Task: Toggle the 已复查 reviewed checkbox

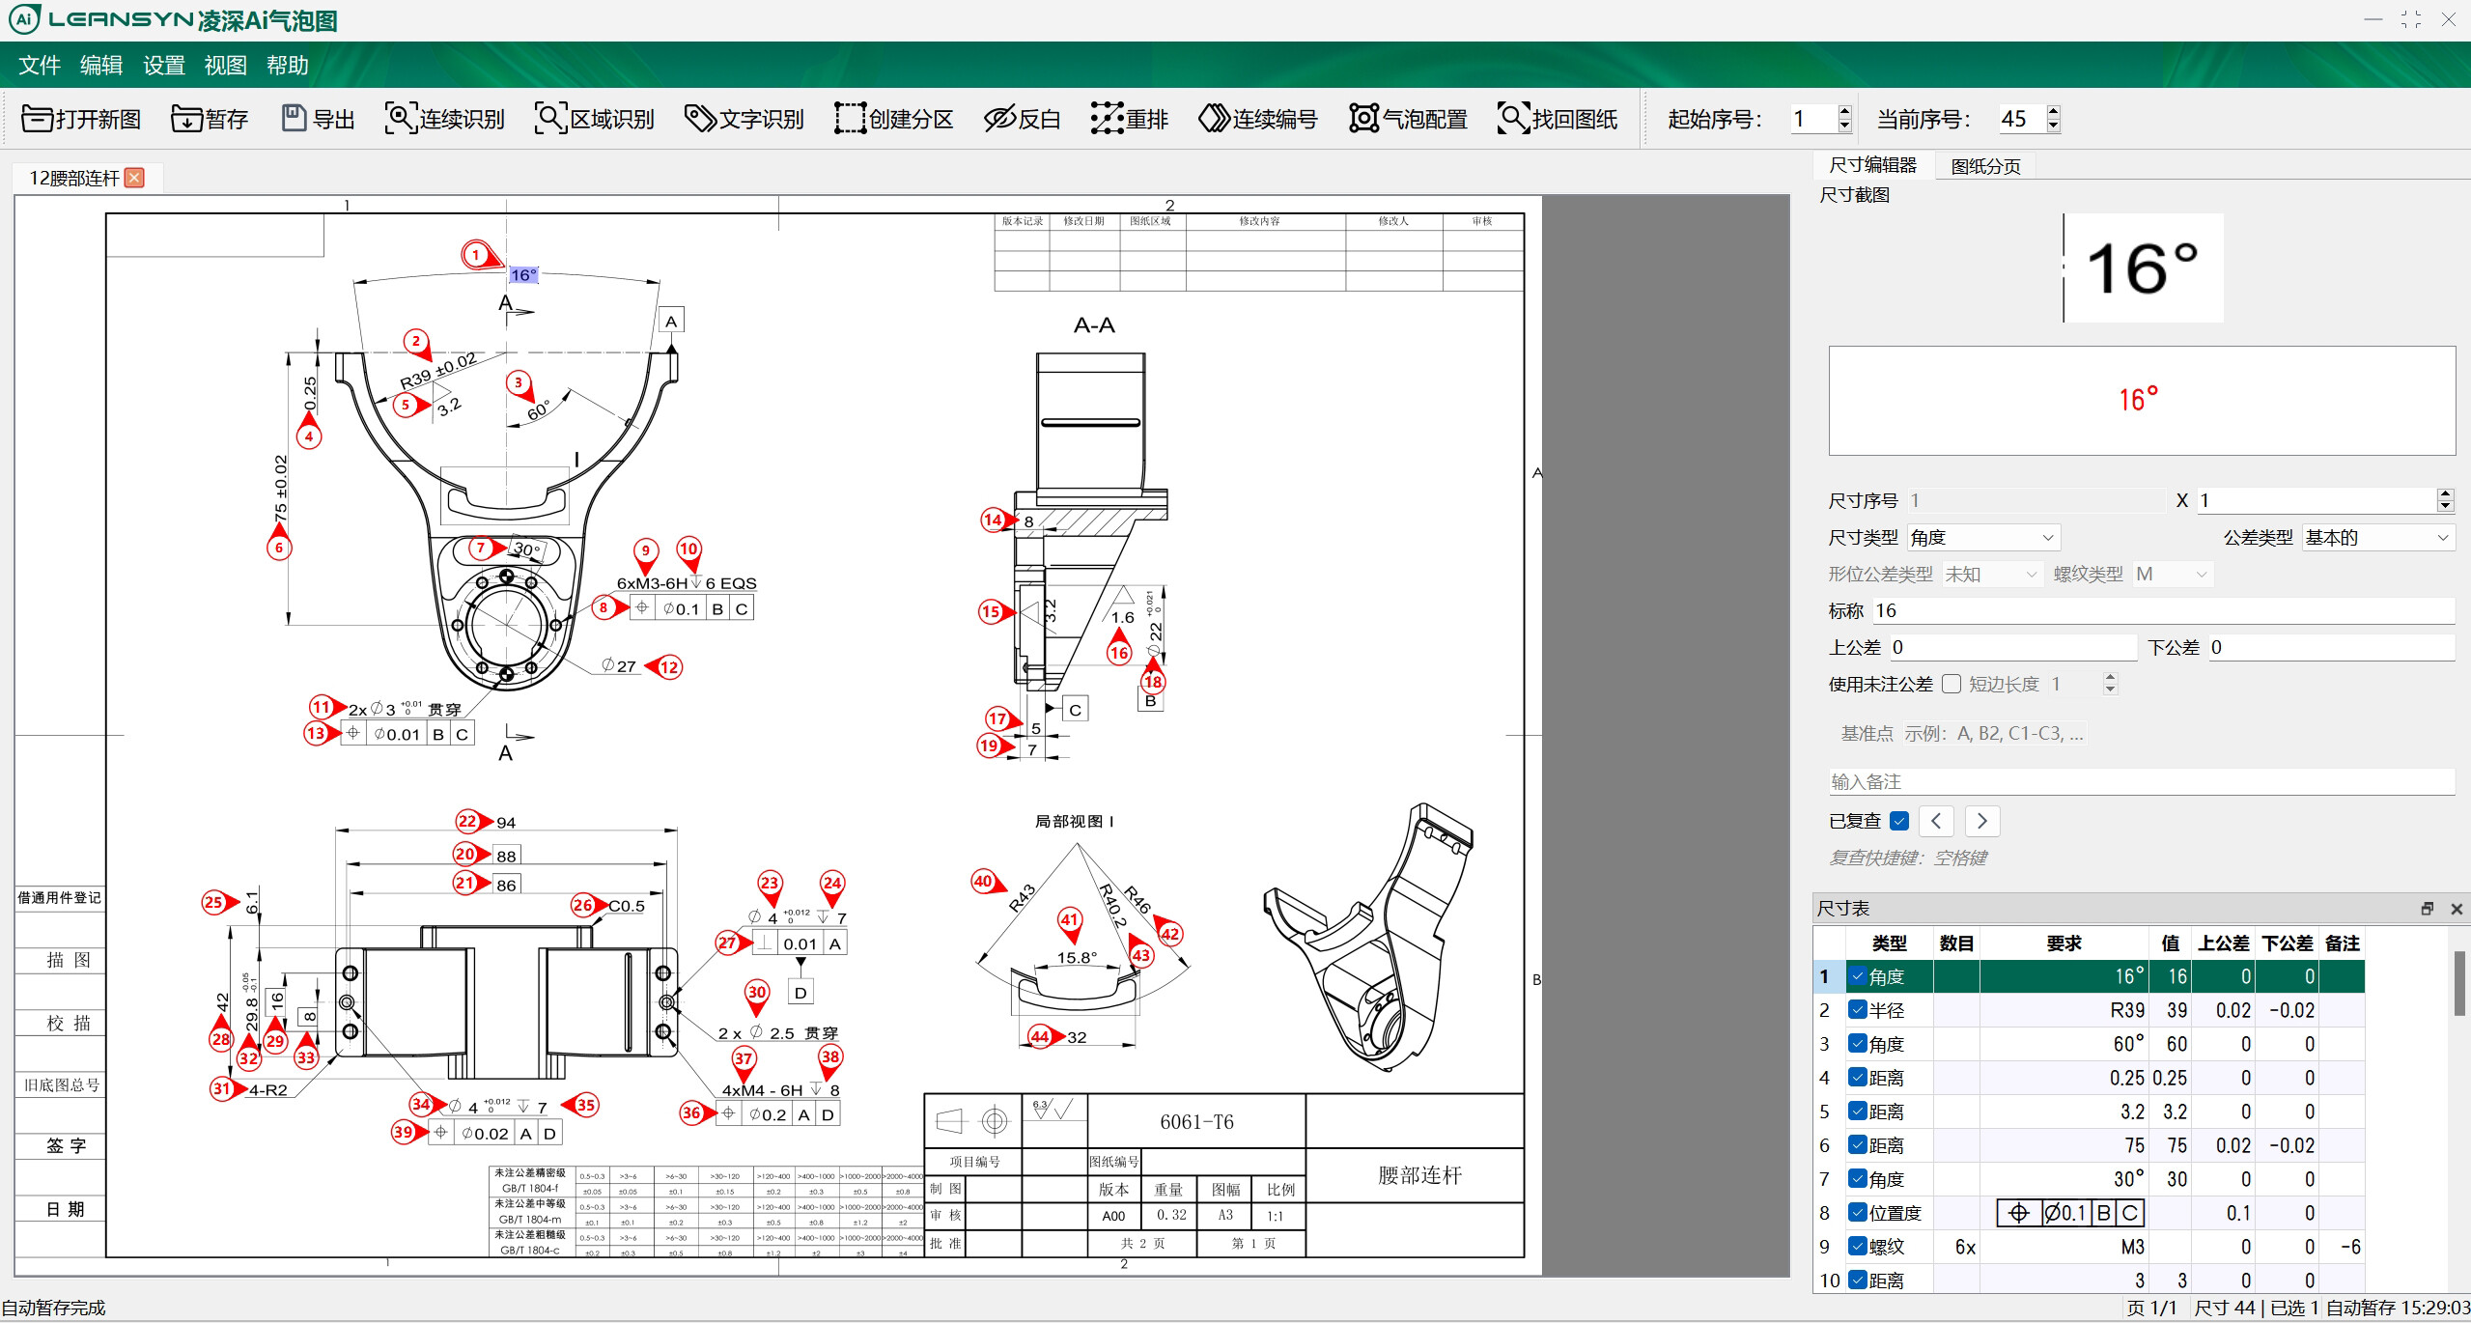Action: (x=1899, y=821)
